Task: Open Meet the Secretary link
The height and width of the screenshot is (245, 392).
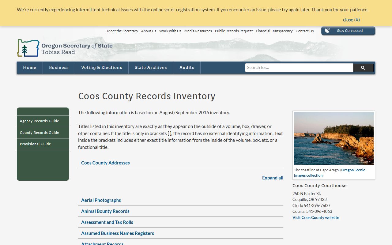Action: pyautogui.click(x=123, y=31)
